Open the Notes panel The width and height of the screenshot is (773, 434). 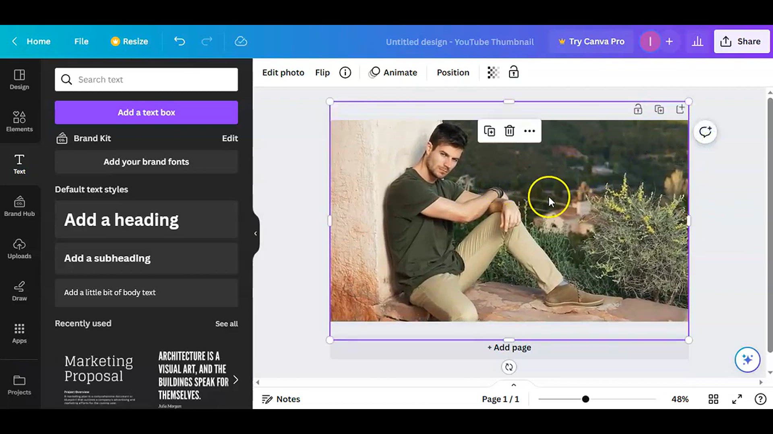click(x=281, y=399)
